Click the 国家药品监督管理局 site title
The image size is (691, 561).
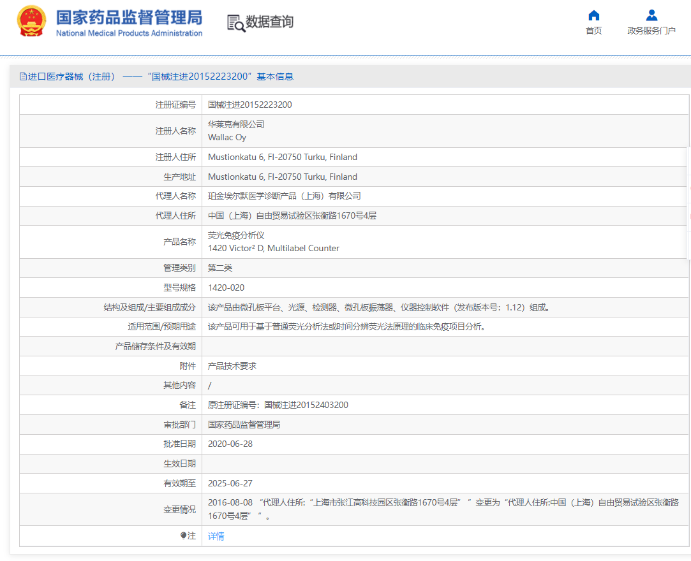tap(129, 18)
